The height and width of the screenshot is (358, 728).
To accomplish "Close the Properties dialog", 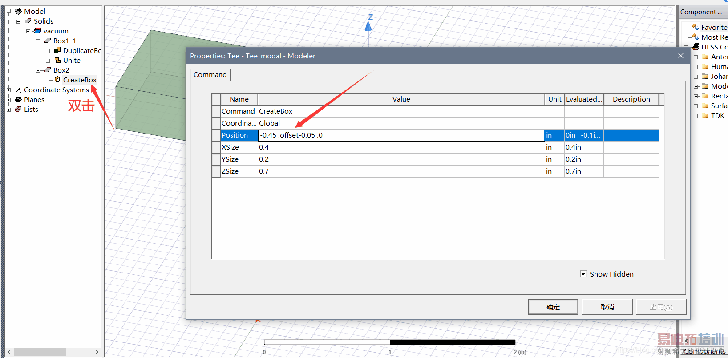I will pos(680,56).
